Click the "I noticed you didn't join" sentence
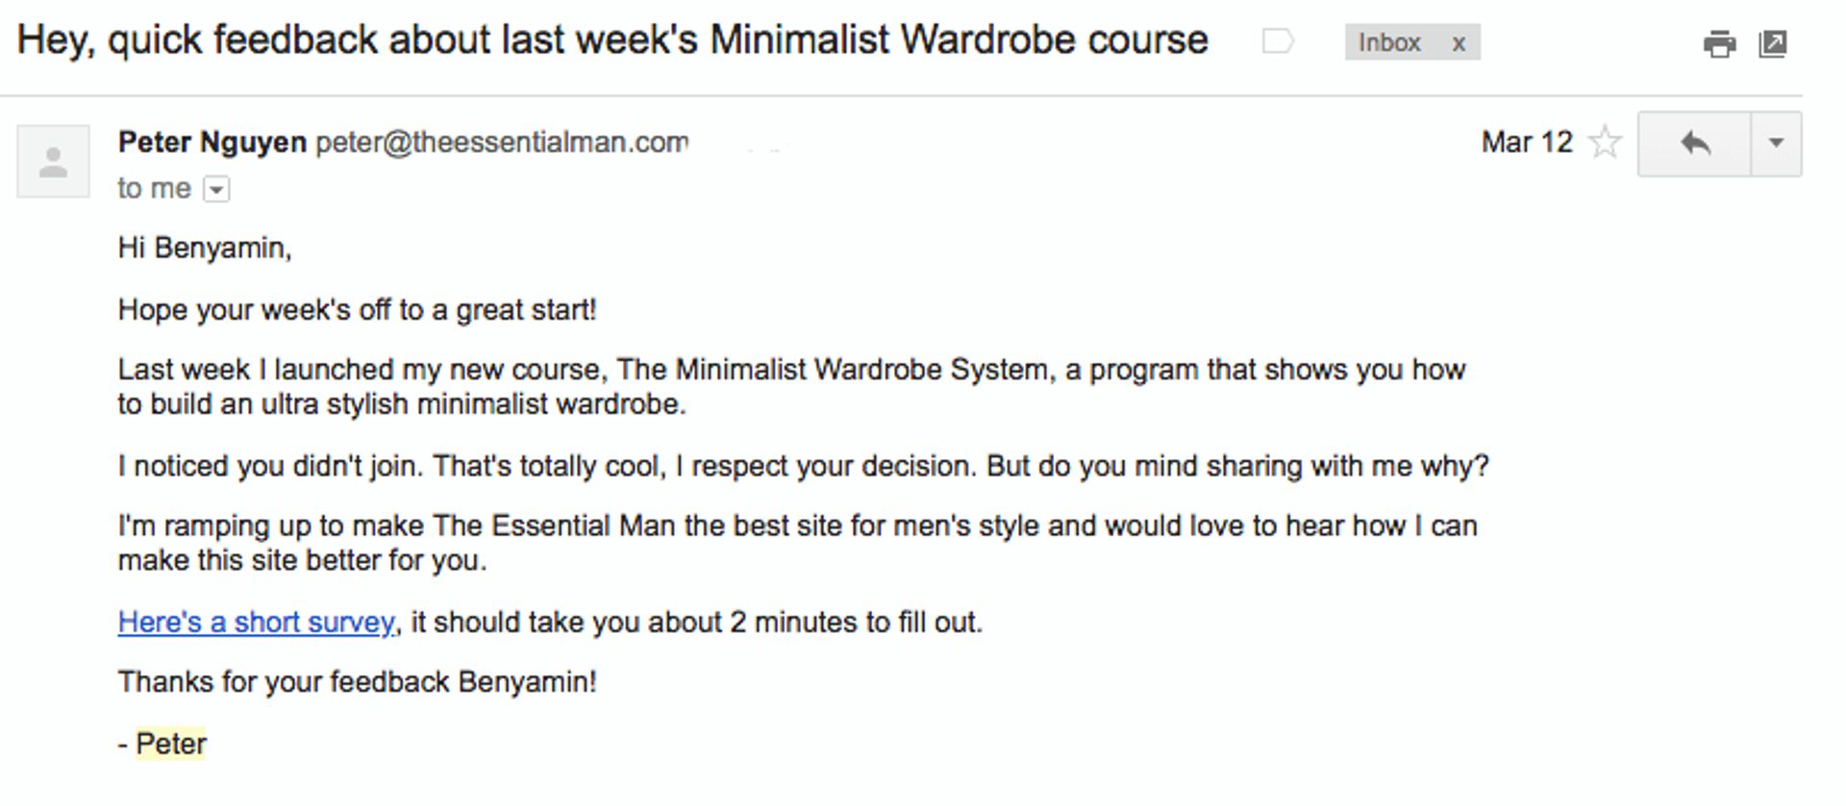This screenshot has width=1846, height=806. (803, 466)
